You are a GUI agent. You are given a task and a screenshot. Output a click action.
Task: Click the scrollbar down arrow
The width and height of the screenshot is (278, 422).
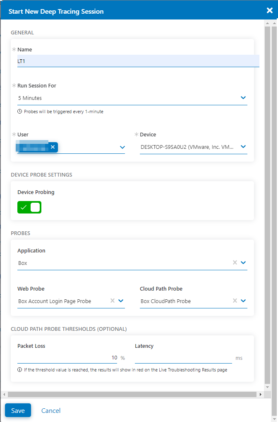point(267,387)
